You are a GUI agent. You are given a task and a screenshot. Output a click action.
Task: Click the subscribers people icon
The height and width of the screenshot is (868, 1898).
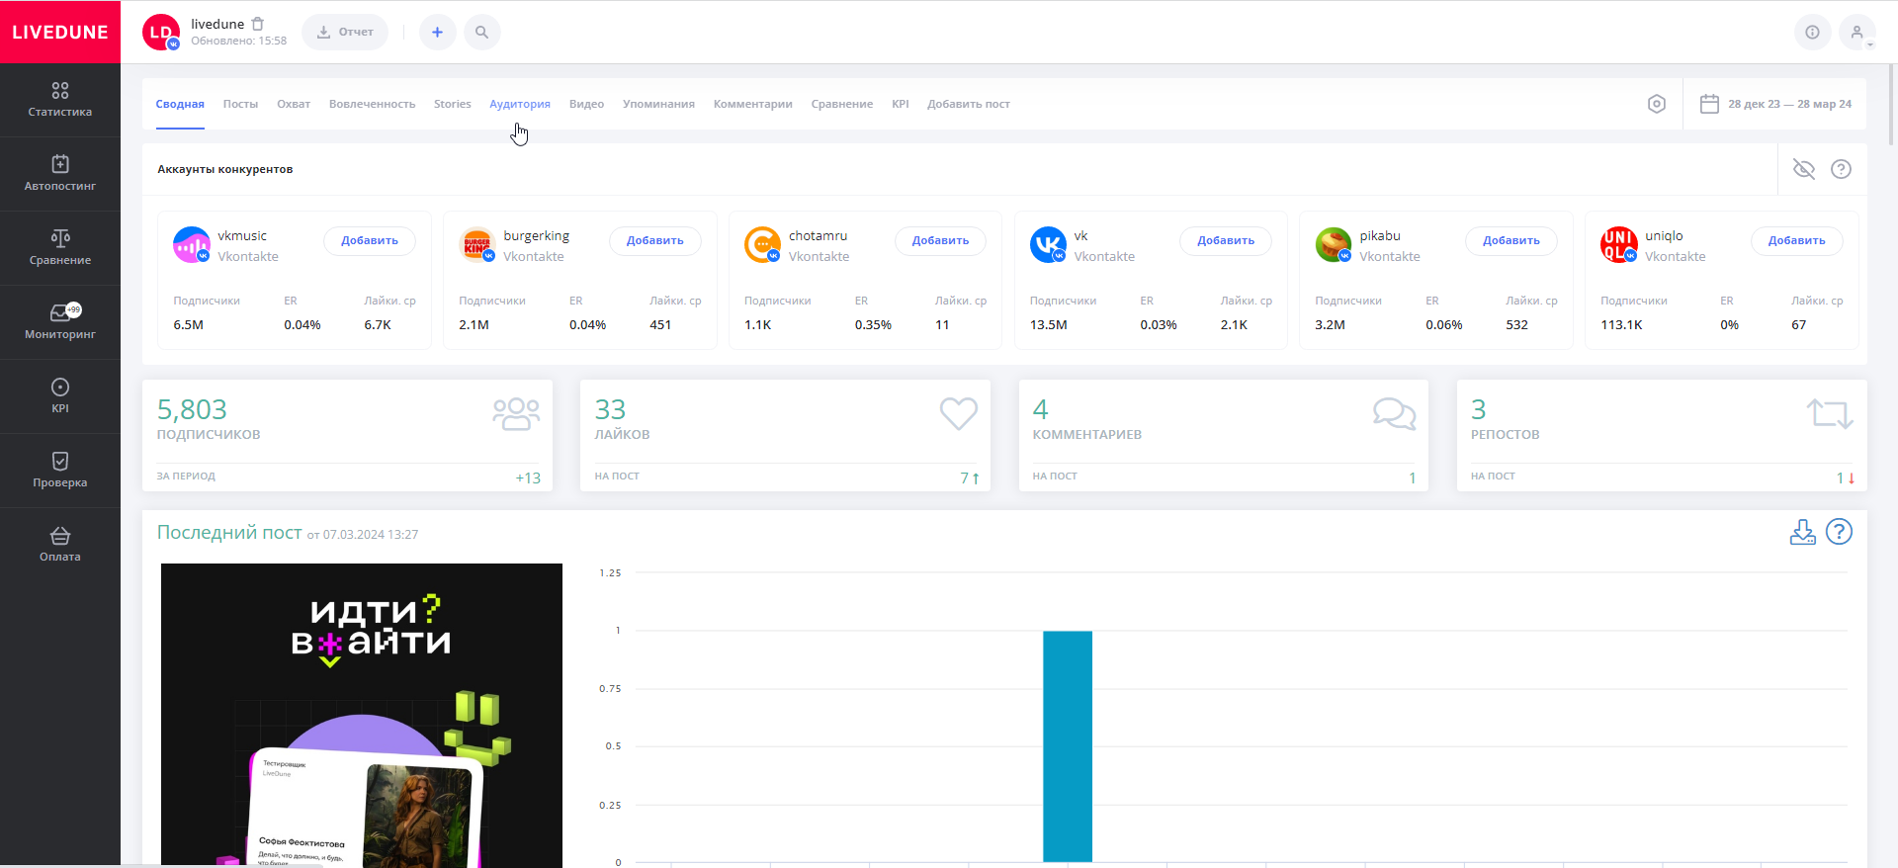(516, 414)
